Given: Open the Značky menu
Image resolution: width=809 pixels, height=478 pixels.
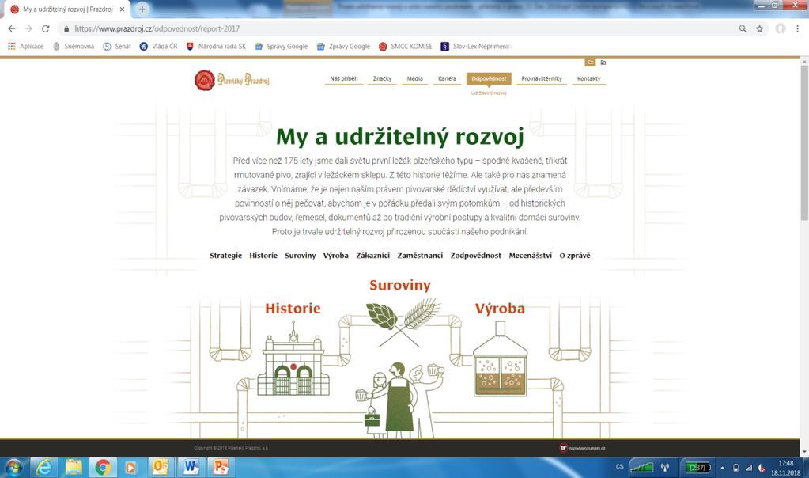Looking at the screenshot, I should [382, 78].
